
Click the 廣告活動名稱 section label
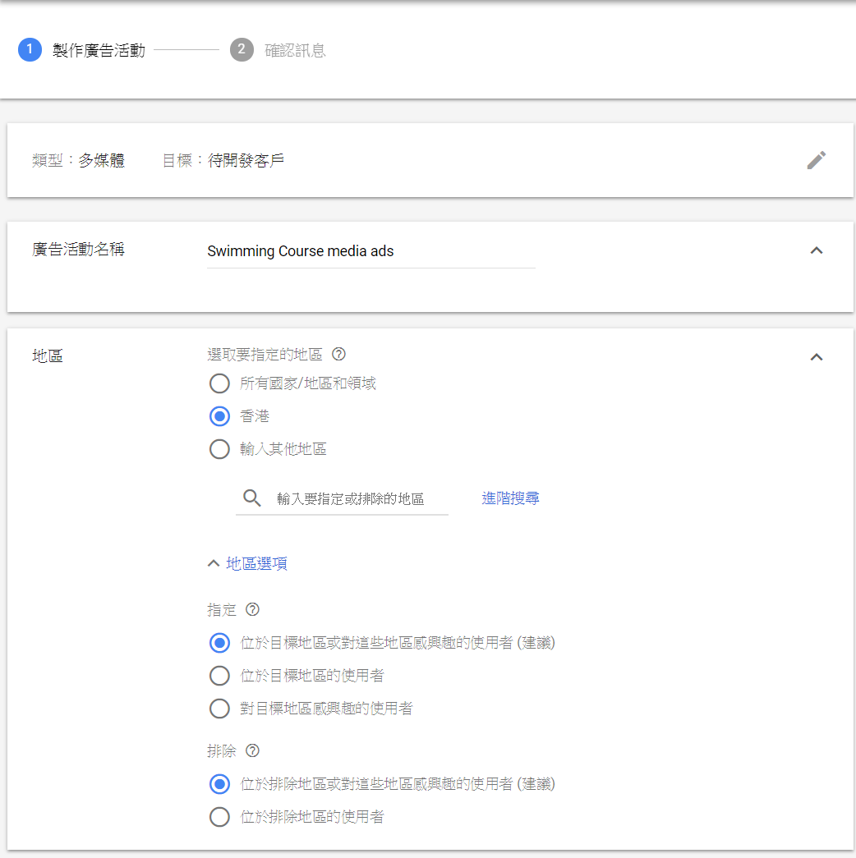click(x=78, y=250)
